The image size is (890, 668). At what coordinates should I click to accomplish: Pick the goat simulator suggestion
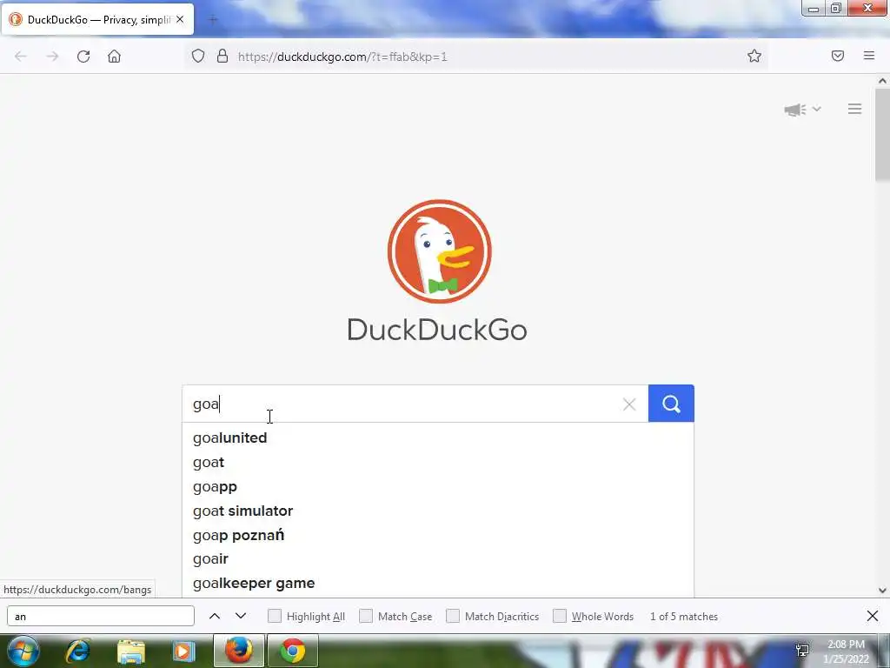(x=438, y=511)
